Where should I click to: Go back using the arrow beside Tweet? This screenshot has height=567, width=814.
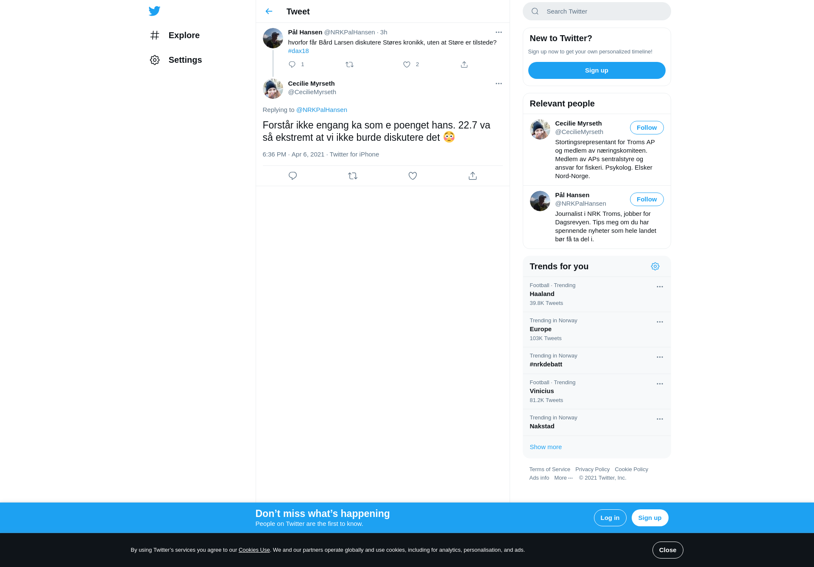[269, 11]
